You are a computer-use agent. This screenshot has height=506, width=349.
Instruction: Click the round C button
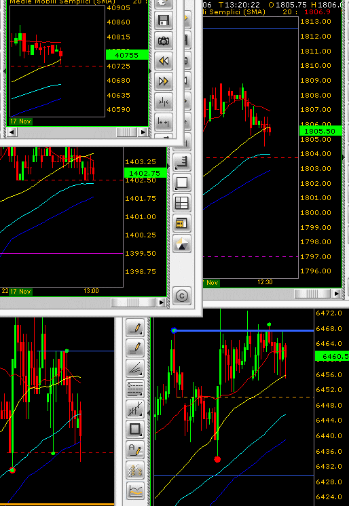(x=181, y=296)
